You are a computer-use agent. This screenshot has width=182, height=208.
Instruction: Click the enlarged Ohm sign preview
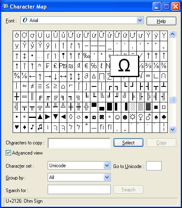point(124,66)
